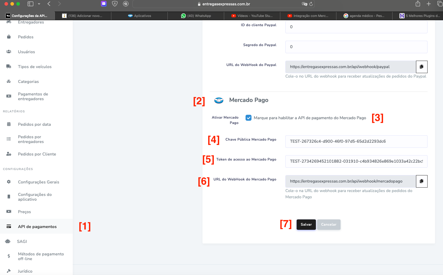Copy the Mercado Pago webhook URL
Viewport: 443px width, 275px height.
click(x=421, y=181)
